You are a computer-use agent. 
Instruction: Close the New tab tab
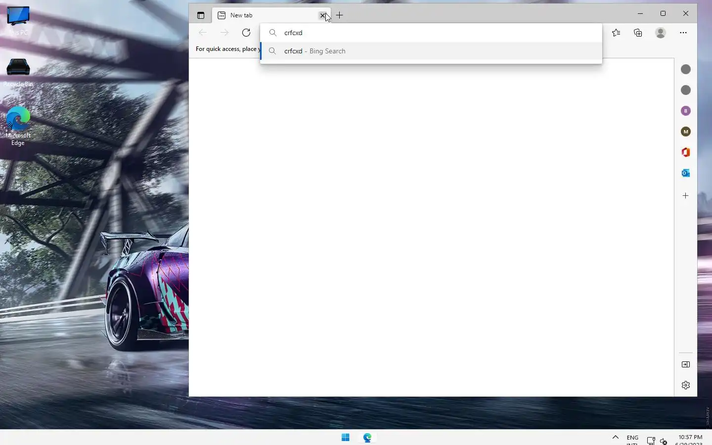(323, 15)
